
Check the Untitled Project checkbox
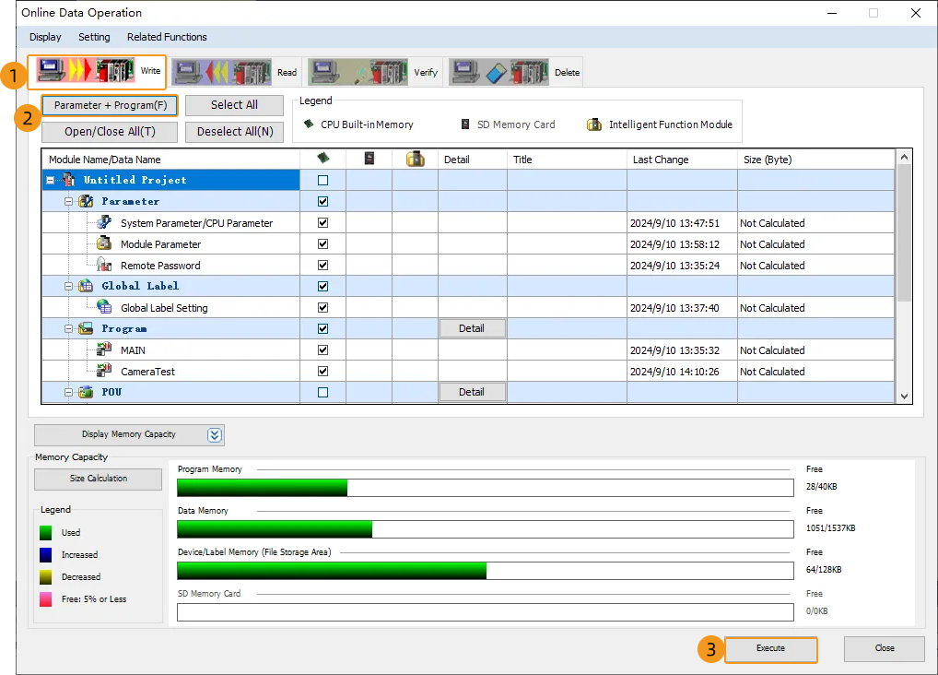322,181
